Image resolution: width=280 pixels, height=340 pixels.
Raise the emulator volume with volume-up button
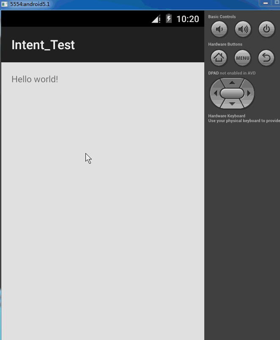(243, 29)
